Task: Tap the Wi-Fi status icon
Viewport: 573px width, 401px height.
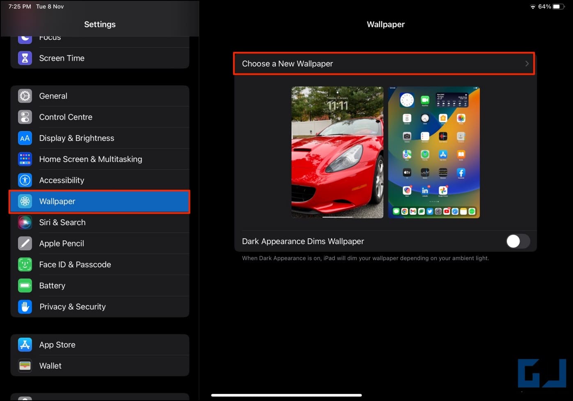Action: point(533,7)
